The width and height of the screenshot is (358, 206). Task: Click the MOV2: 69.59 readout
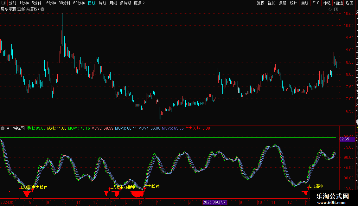coord(103,128)
